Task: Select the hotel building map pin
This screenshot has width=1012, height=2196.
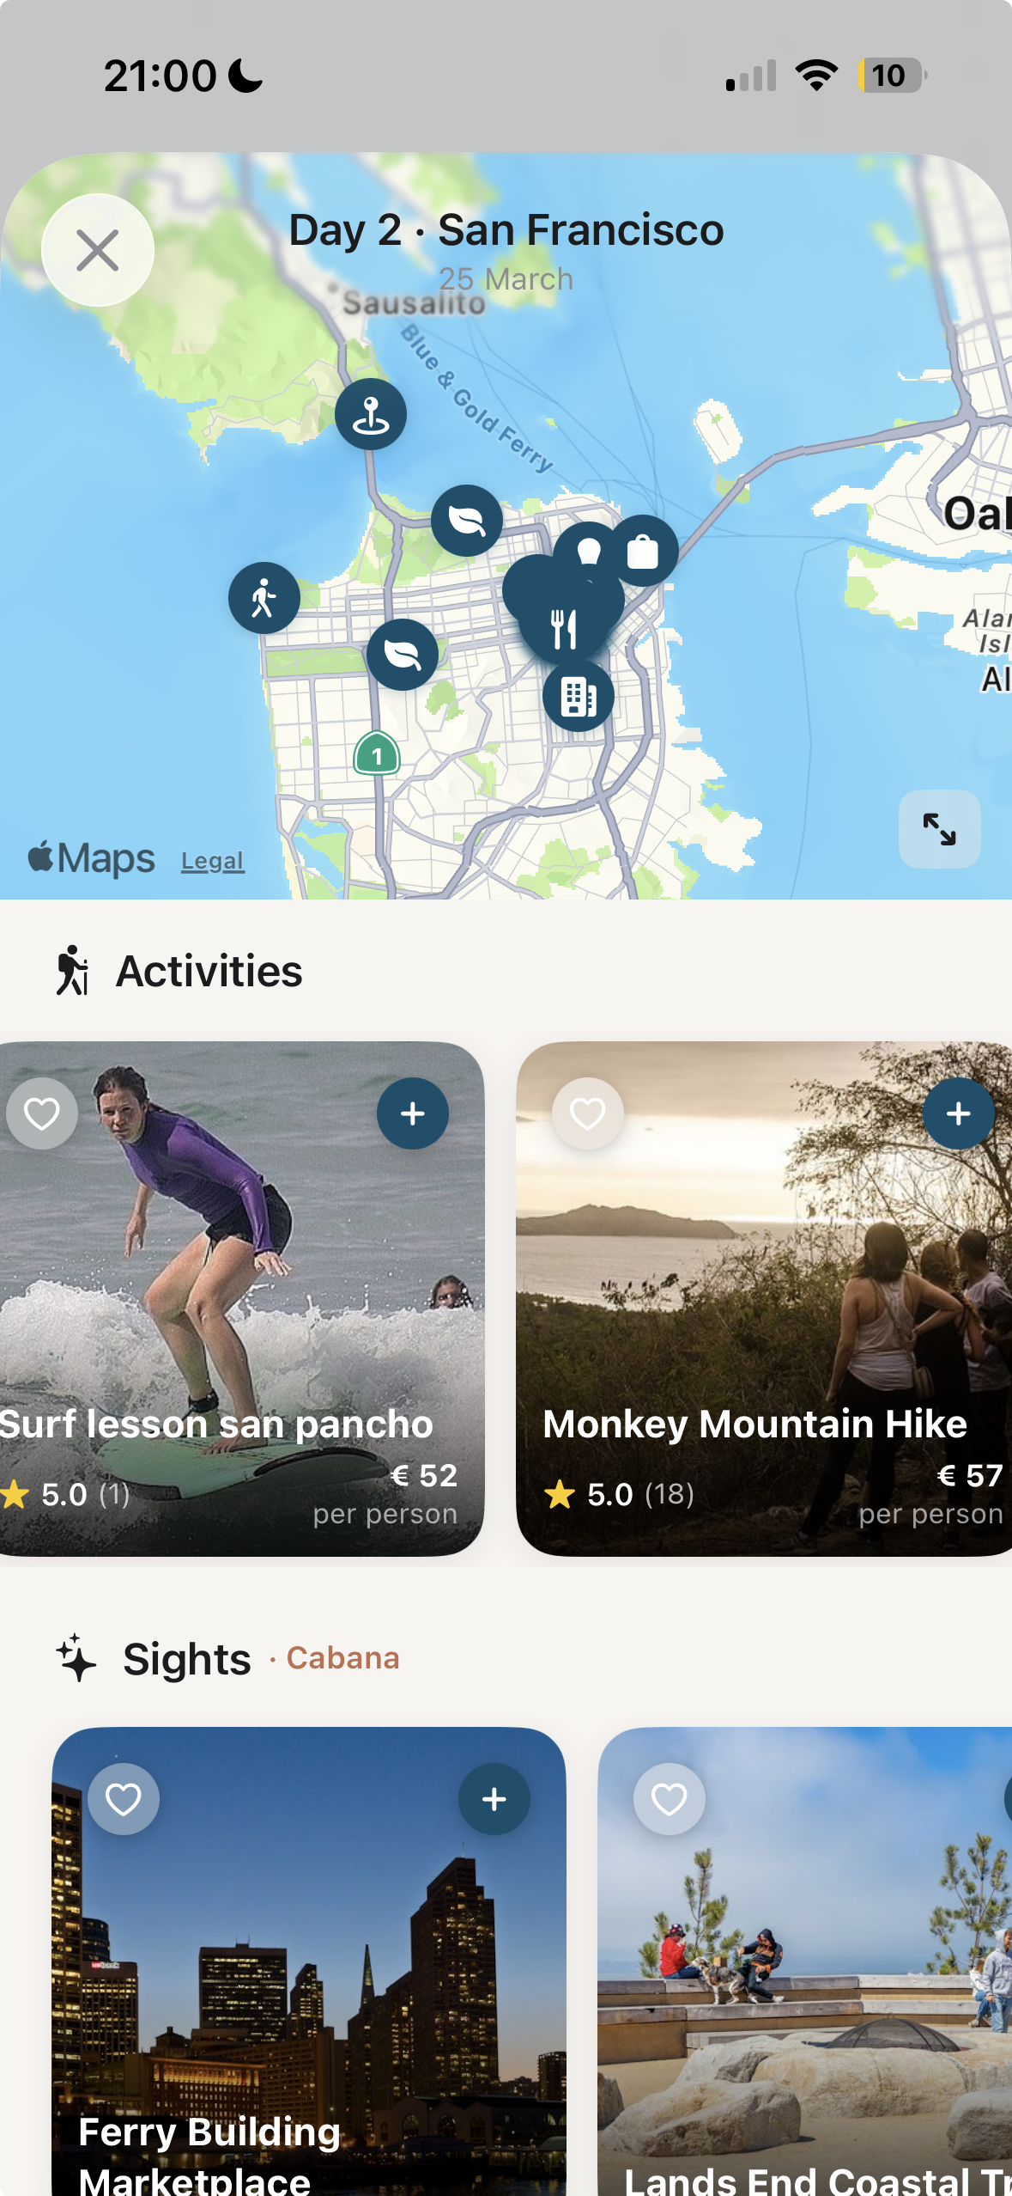Action: tap(579, 696)
